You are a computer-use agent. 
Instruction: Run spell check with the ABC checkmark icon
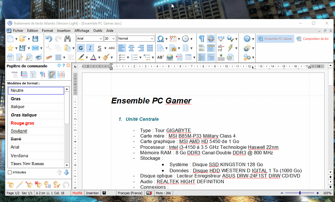pos(221,38)
